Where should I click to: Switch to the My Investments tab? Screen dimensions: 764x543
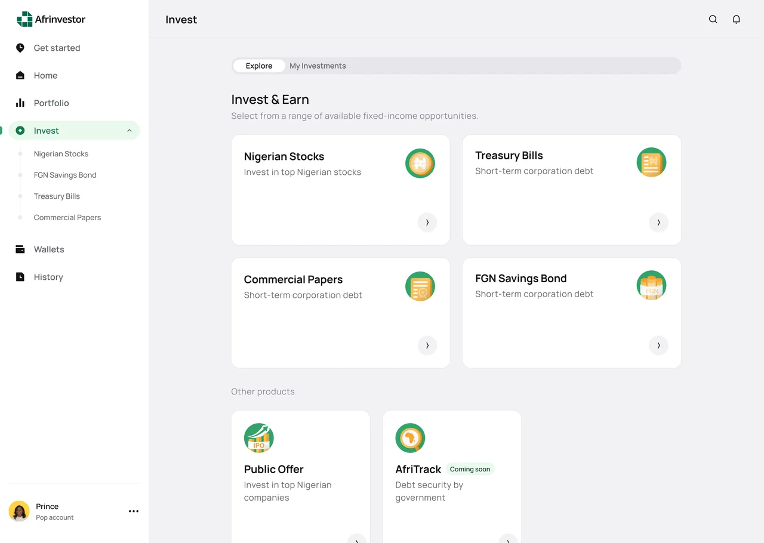point(318,66)
